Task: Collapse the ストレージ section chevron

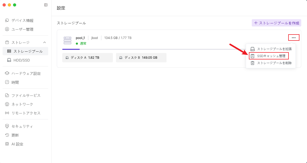Action: (x=45, y=42)
